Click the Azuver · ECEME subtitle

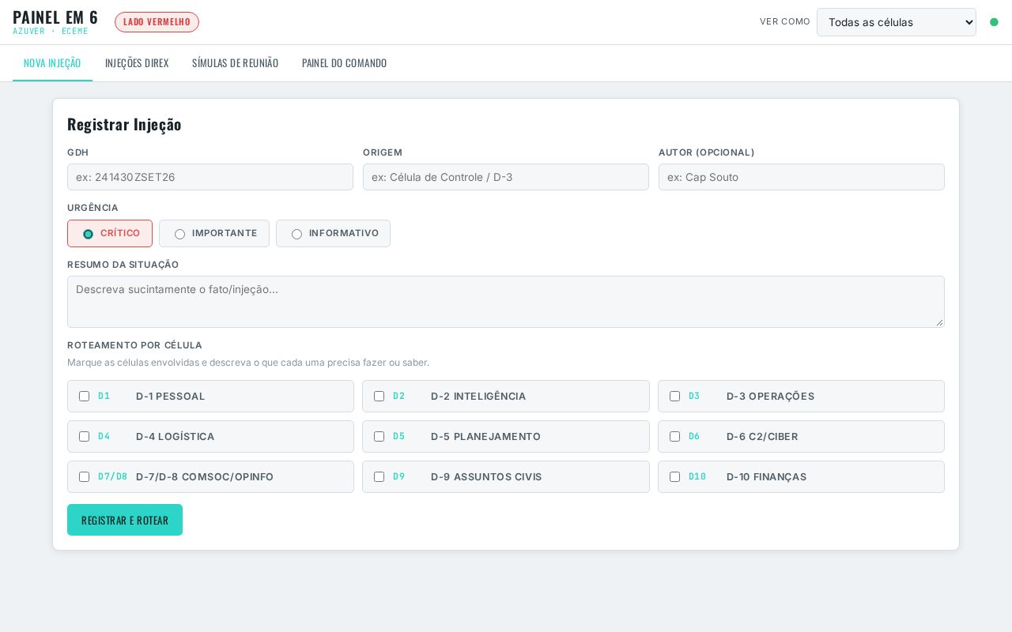pos(51,32)
